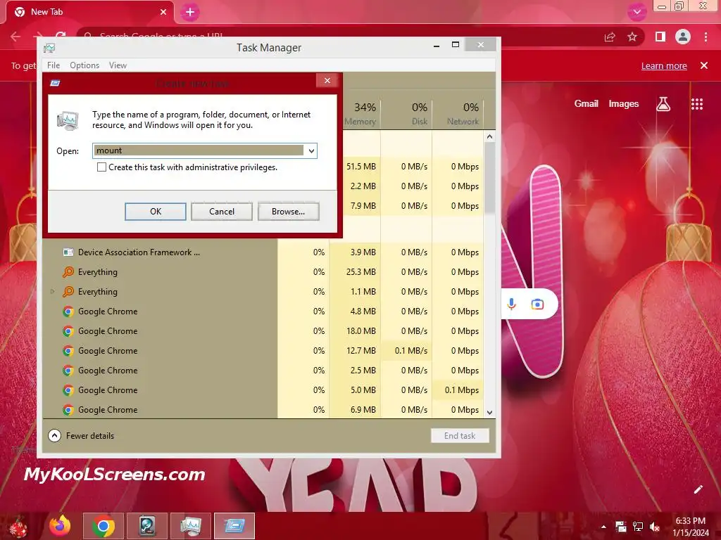Collapse view with Fewer details
This screenshot has height=540, width=721.
82,435
